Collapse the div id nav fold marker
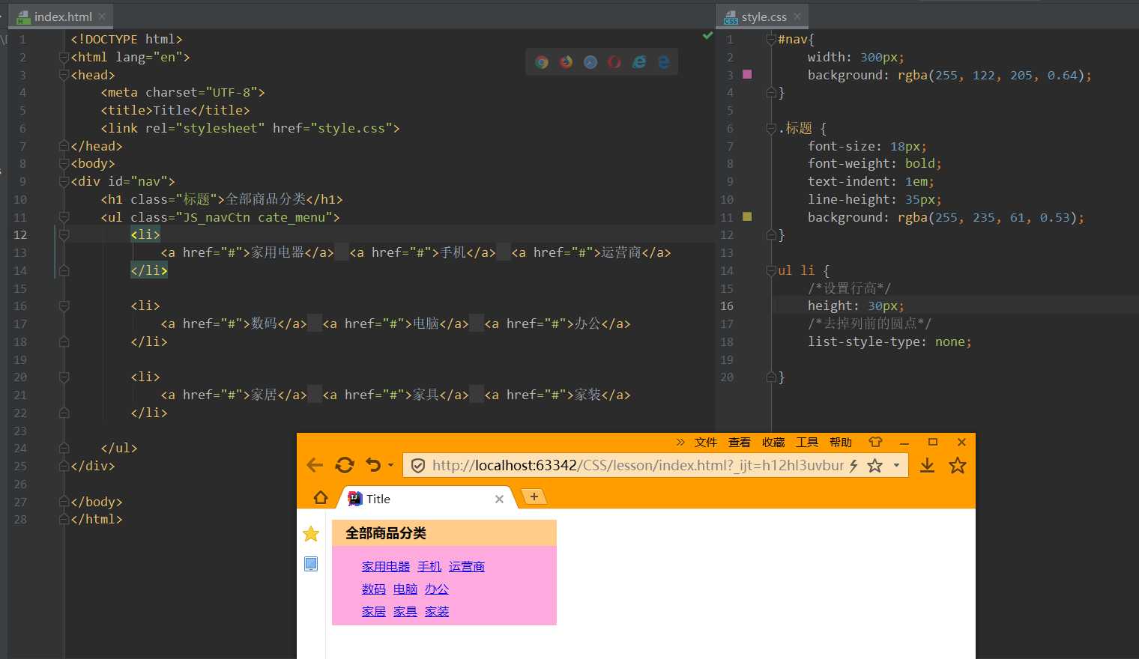The width and height of the screenshot is (1139, 659). point(64,181)
